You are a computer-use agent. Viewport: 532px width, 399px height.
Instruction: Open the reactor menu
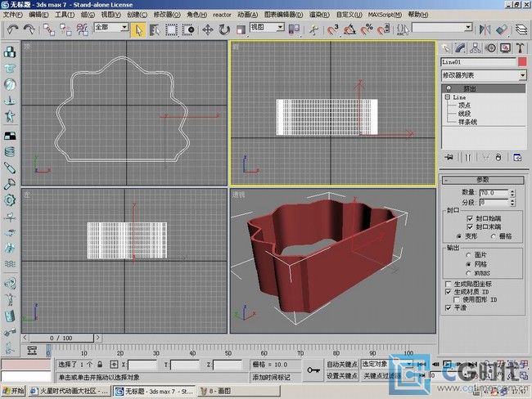[222, 15]
